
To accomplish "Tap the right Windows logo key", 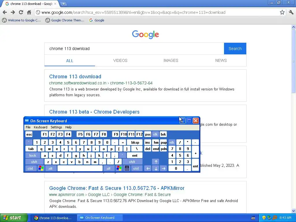I will pyautogui.click(x=119, y=169).
